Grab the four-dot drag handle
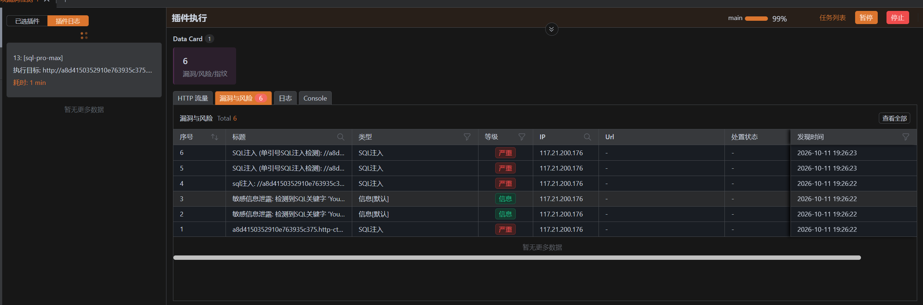Viewport: 923px width, 305px height. pos(84,35)
